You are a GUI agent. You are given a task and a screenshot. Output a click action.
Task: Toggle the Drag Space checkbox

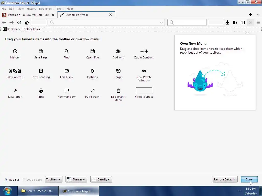click(x=24, y=179)
